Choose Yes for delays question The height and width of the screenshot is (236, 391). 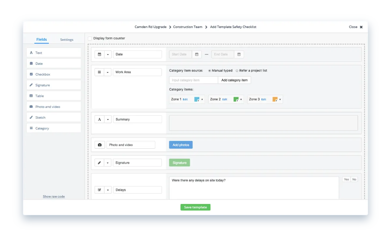(x=346, y=179)
